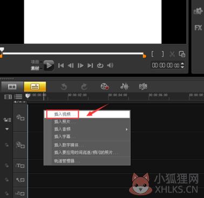The width and height of the screenshot is (204, 198).
Task: Open the graphic library icon above FX
Action: [x=198, y=11]
